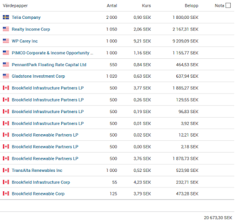Screen dimensions: 235x222
Task: Click the US flag beside PennantPark Floating Rate
Action: click(6, 64)
